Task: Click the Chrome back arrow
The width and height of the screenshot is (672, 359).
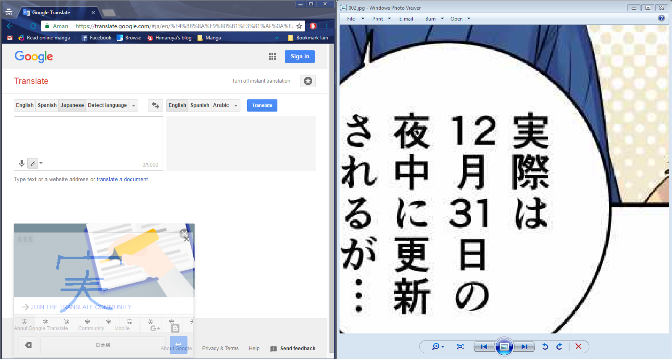Action: point(10,26)
